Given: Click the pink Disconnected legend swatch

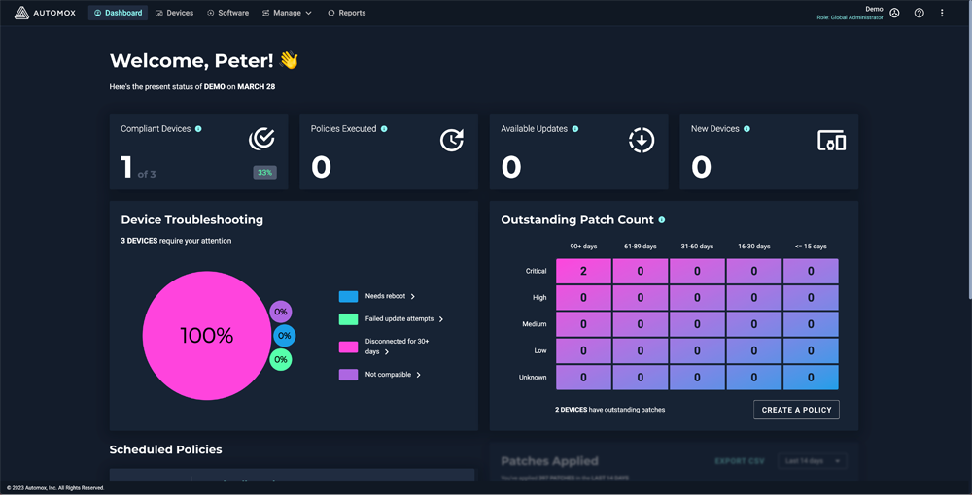Looking at the screenshot, I should click(348, 347).
